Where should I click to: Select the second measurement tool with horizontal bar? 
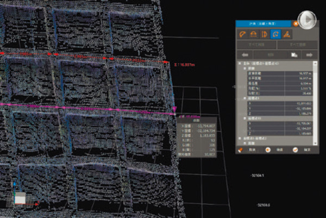pyautogui.click(x=253, y=34)
